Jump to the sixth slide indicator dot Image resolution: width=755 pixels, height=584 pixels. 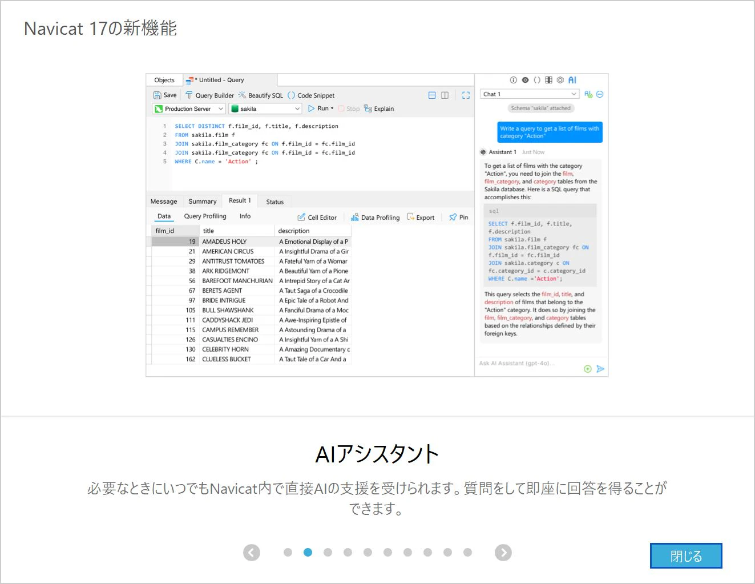click(x=387, y=553)
